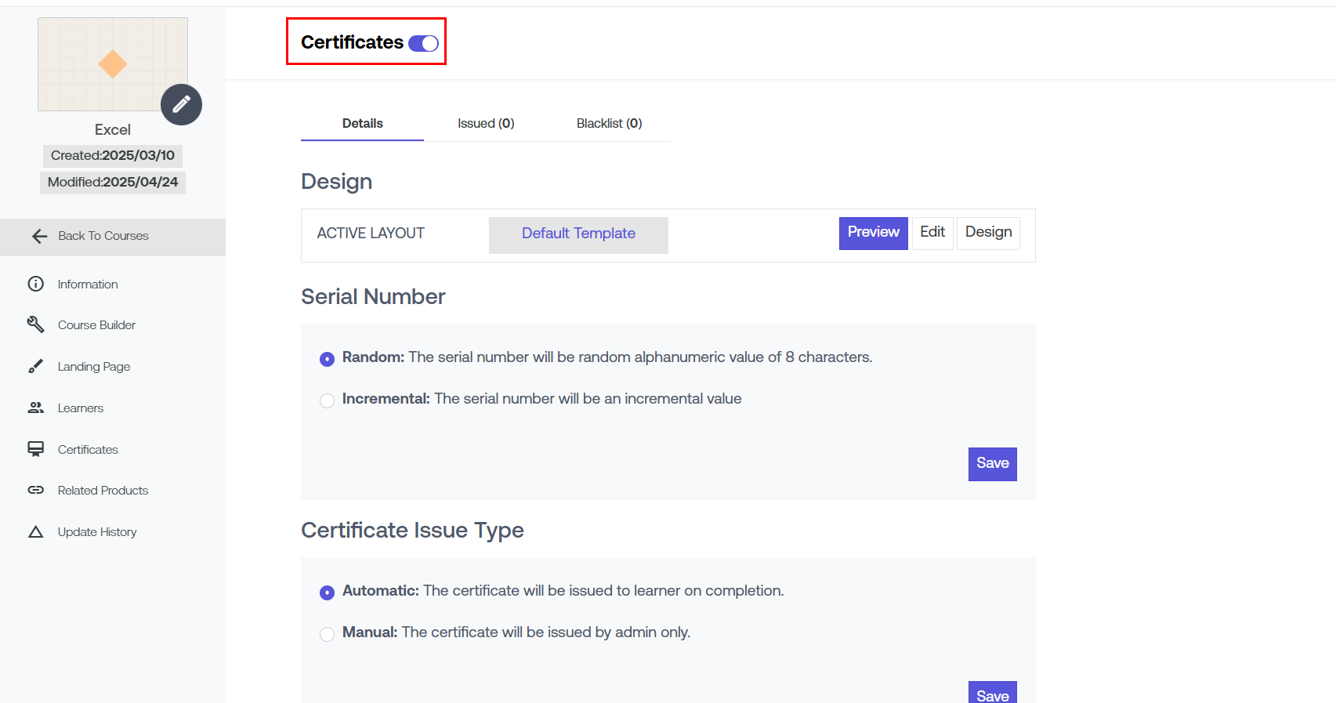Open Certificates sidebar icon
Image resolution: width=1336 pixels, height=703 pixels.
coord(36,449)
